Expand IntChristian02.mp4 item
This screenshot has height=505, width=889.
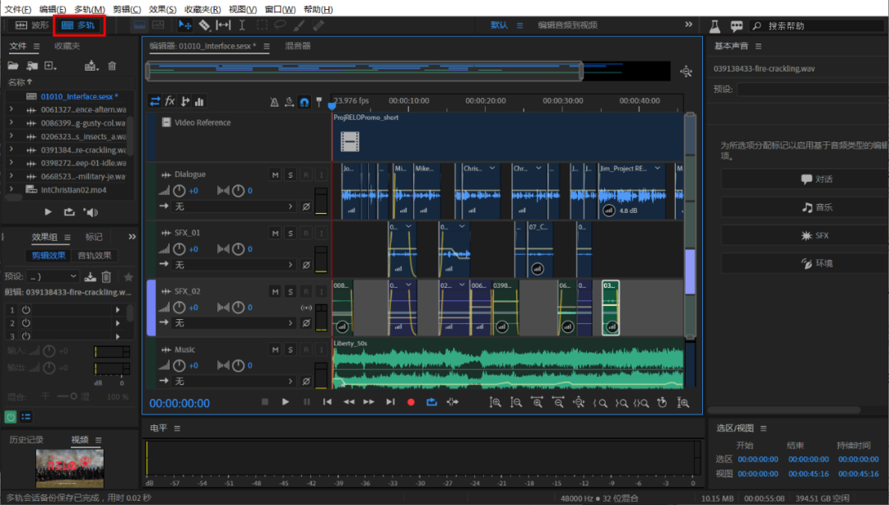11,189
